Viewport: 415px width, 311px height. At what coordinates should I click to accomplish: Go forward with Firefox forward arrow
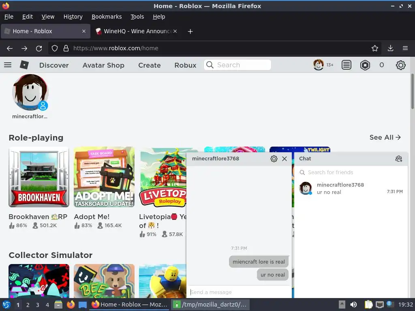pos(24,48)
